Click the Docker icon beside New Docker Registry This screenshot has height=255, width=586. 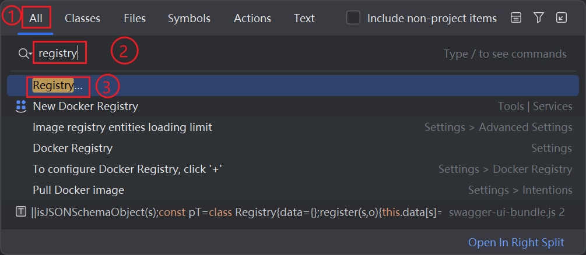pos(21,106)
